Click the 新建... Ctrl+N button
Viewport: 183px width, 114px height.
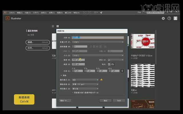[x=38, y=42]
